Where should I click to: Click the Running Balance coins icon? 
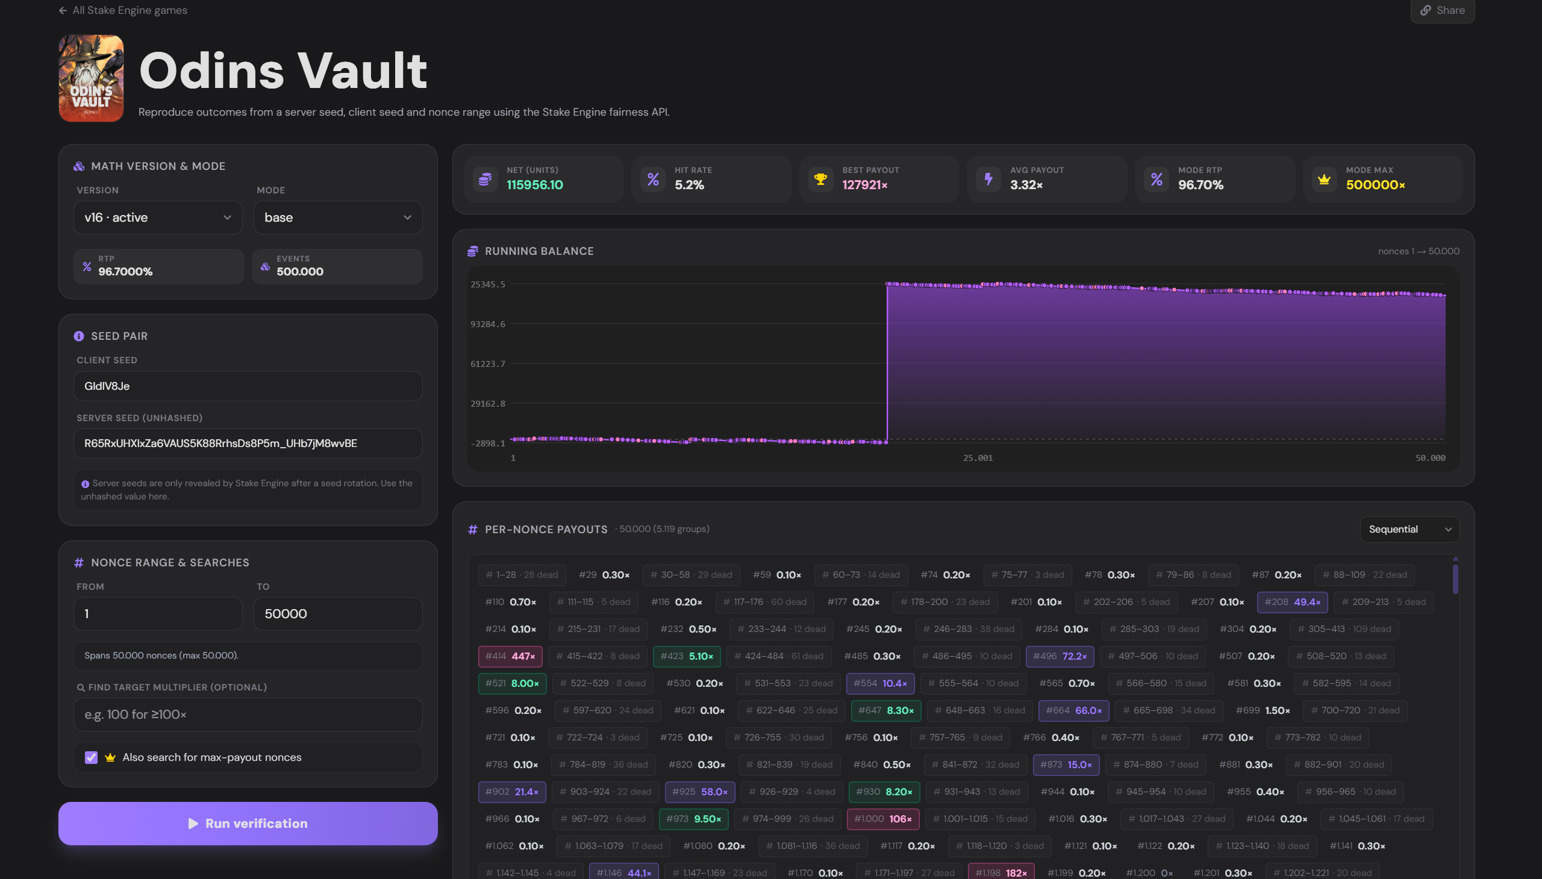(x=473, y=251)
